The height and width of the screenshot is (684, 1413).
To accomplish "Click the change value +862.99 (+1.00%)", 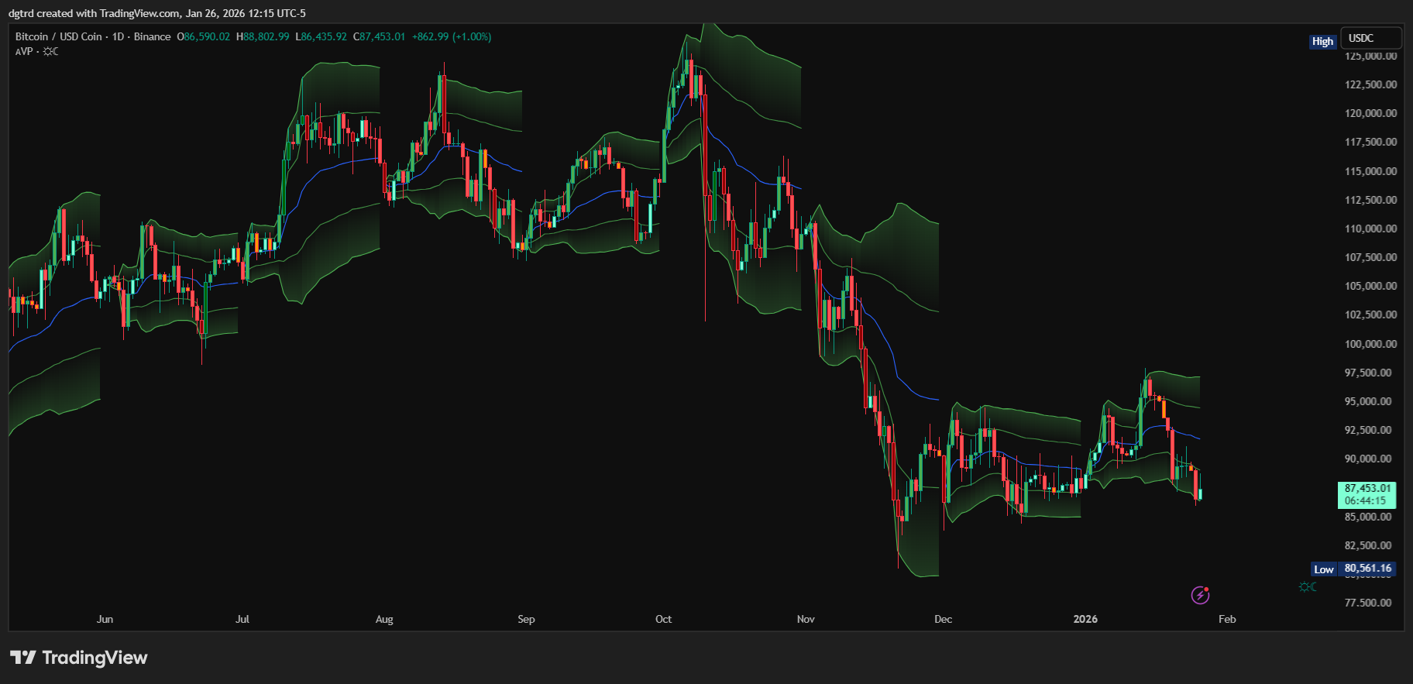I will [452, 36].
